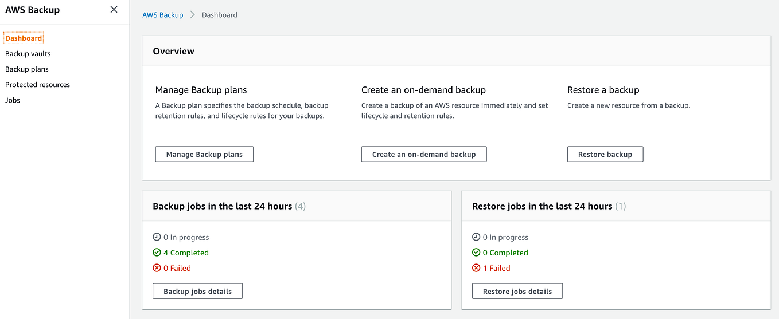View Restore jobs details
779x319 pixels.
pyautogui.click(x=517, y=291)
